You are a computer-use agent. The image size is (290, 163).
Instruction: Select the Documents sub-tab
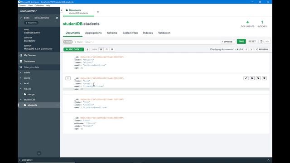tap(72, 33)
